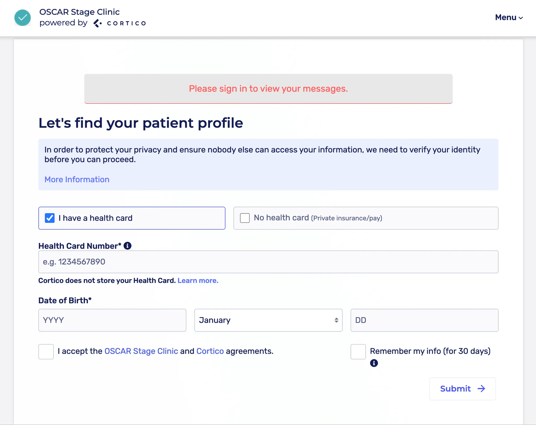
Task: Click the Cortico logo in header
Action: coord(120,23)
